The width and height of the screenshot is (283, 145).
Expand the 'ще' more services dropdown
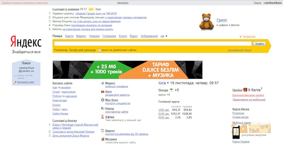(x=164, y=36)
